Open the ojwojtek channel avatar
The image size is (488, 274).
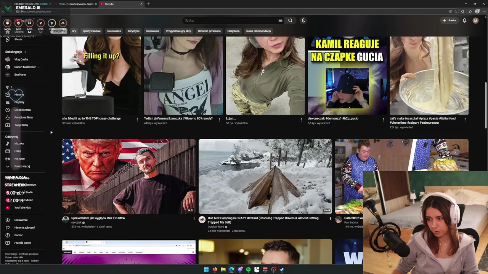tap(66, 220)
